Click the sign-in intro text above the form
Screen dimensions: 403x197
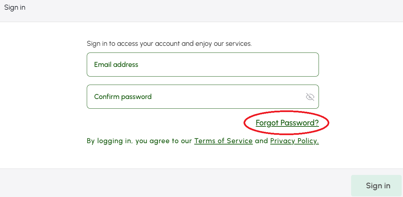pyautogui.click(x=169, y=43)
